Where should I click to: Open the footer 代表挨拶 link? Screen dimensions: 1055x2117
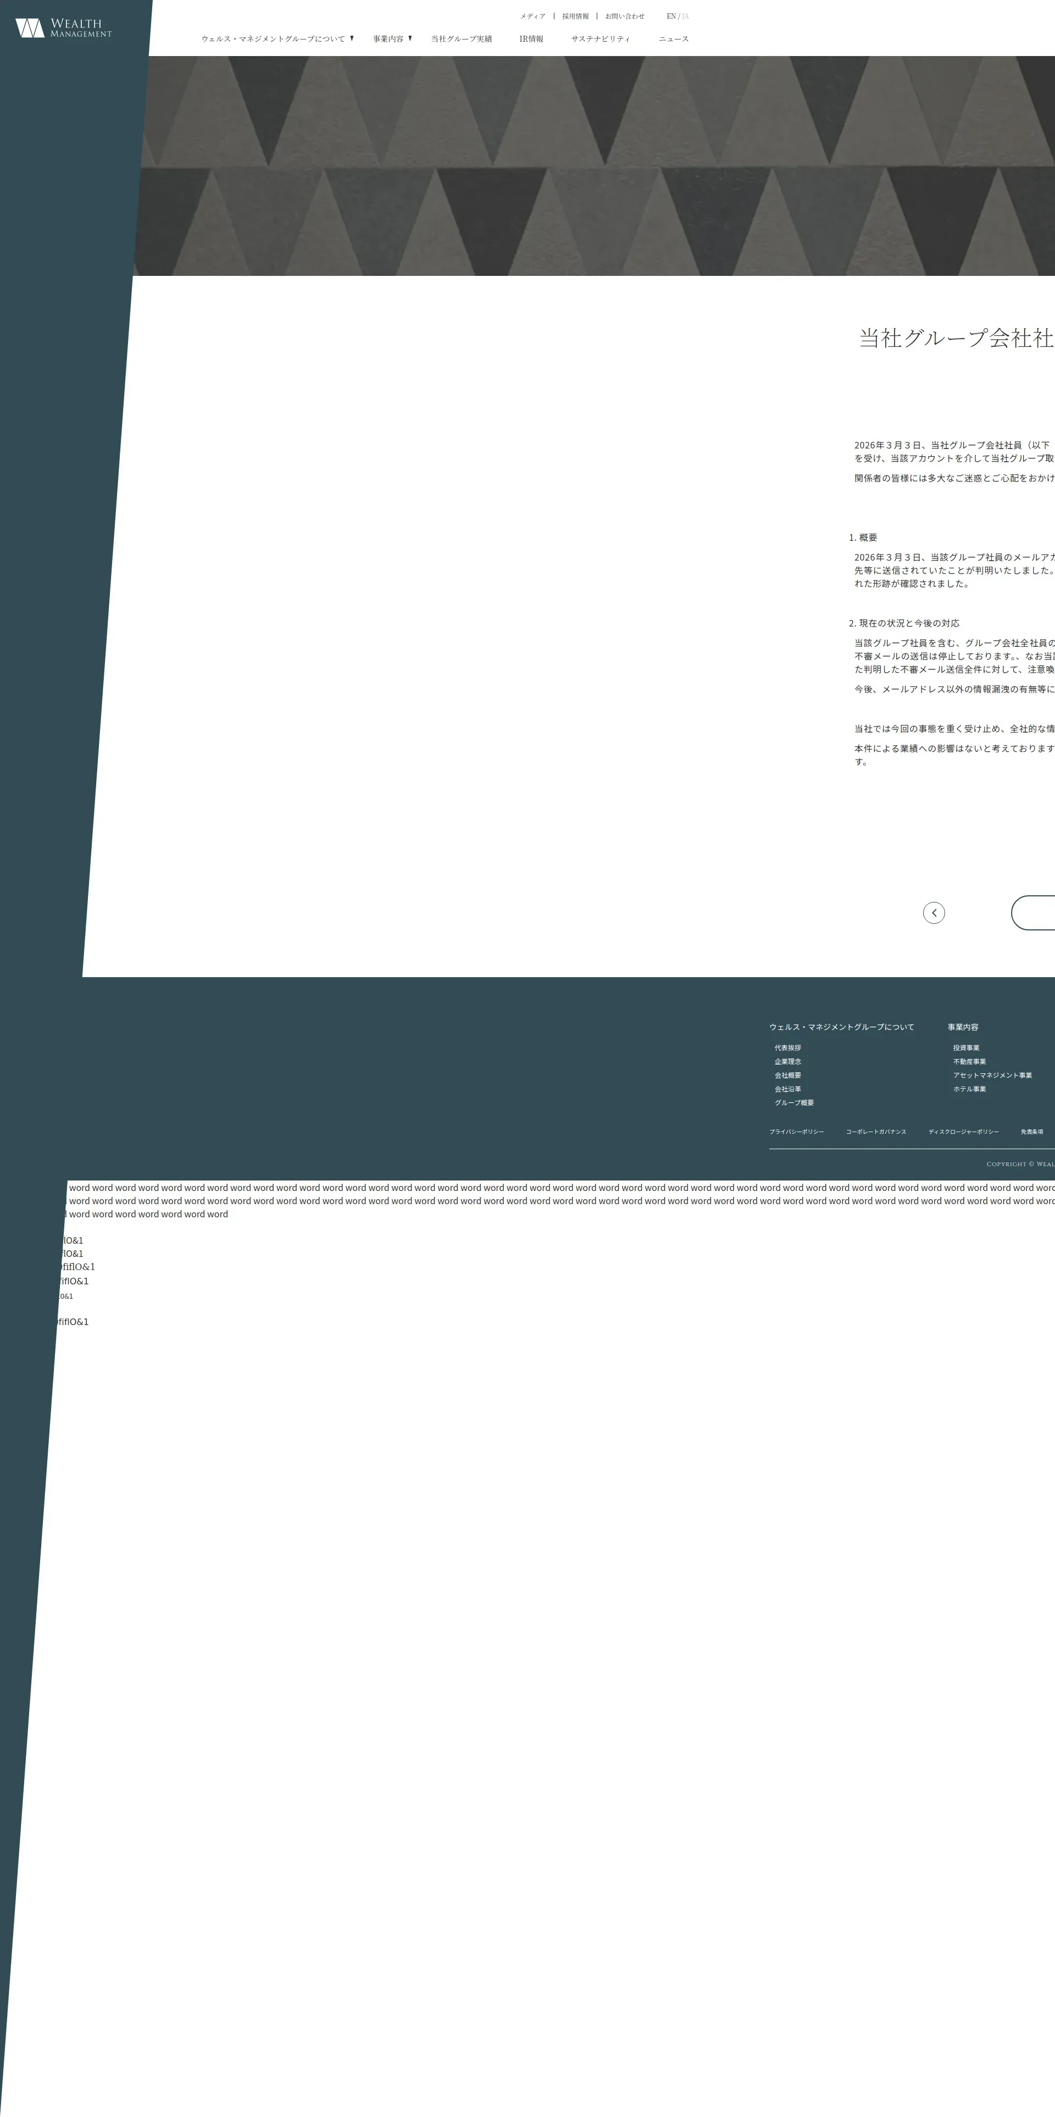click(x=787, y=1048)
